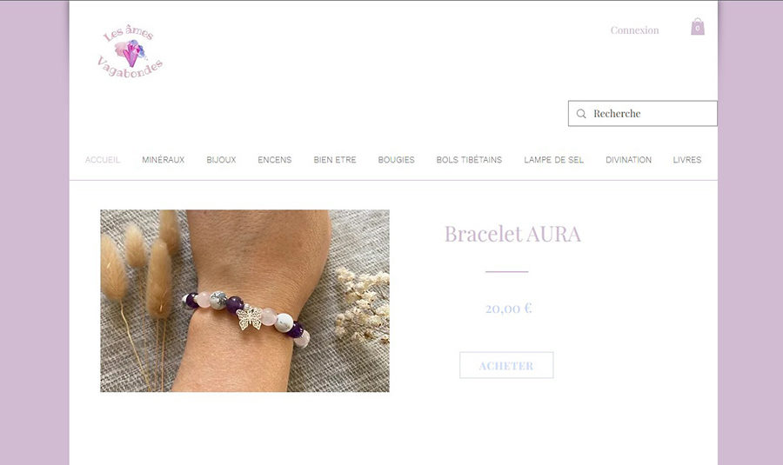Click the 20,00 € price text
The width and height of the screenshot is (783, 465).
click(x=508, y=309)
